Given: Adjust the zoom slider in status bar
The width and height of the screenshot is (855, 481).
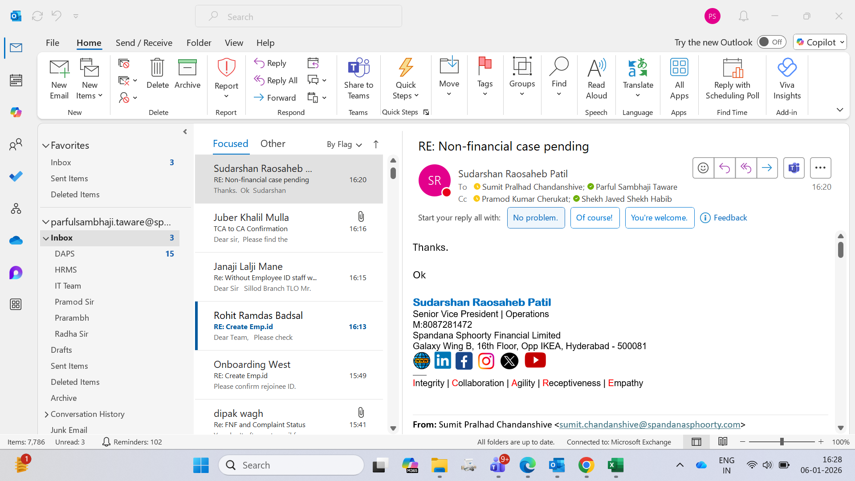Looking at the screenshot, I should 782,442.
